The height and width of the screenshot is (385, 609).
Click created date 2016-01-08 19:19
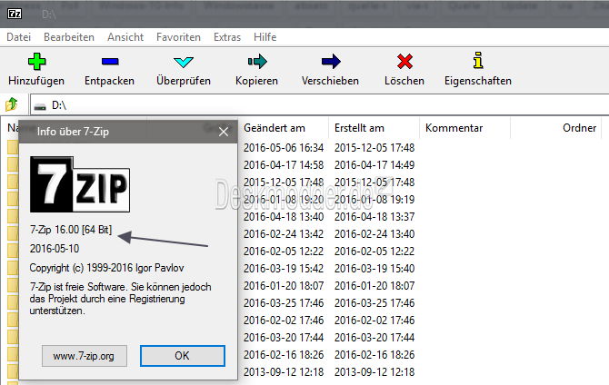374,200
